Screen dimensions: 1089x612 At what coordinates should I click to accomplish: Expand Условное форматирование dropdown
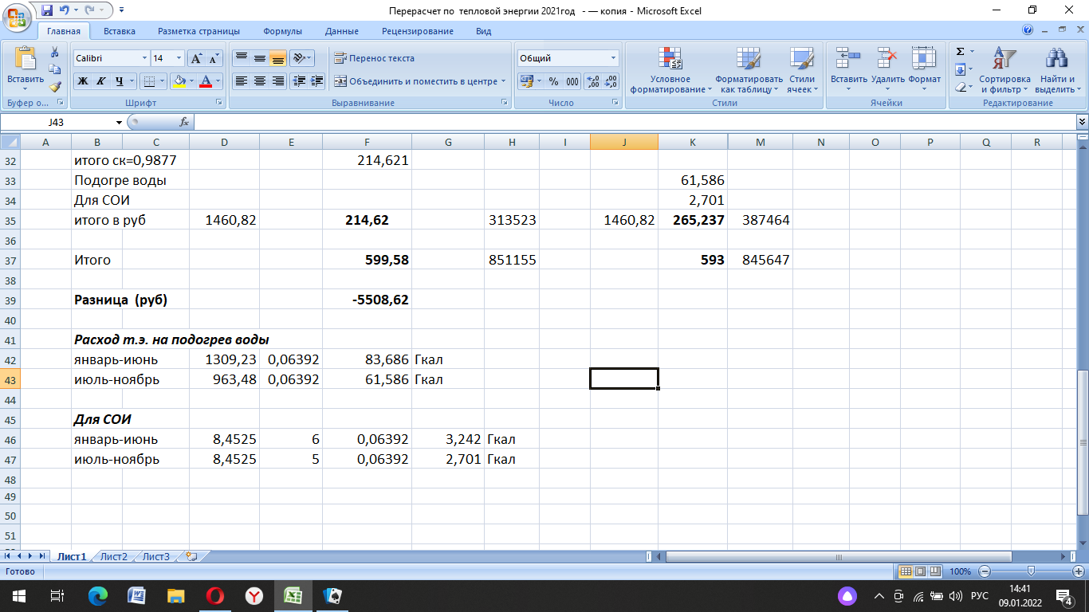(x=670, y=69)
